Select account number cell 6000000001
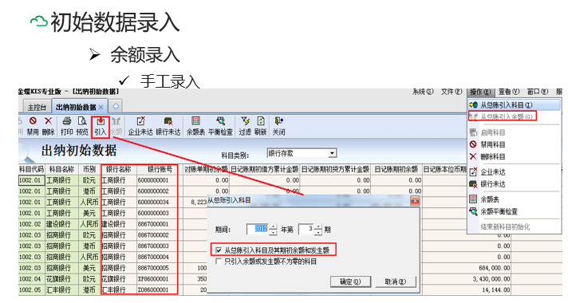This screenshot has width=568, height=303. (x=160, y=180)
